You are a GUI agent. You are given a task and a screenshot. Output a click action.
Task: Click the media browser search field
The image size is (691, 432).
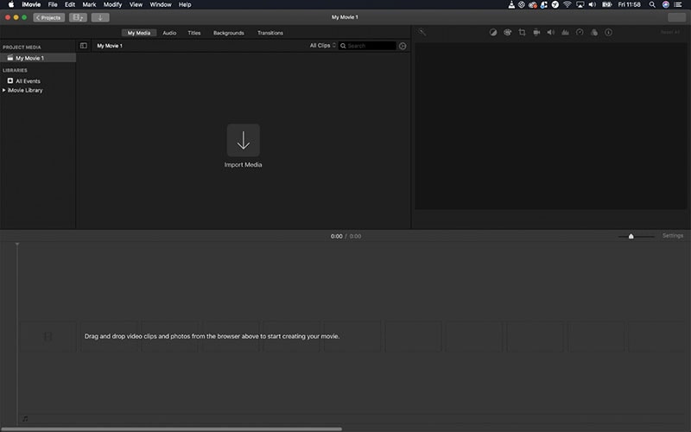pyautogui.click(x=367, y=46)
